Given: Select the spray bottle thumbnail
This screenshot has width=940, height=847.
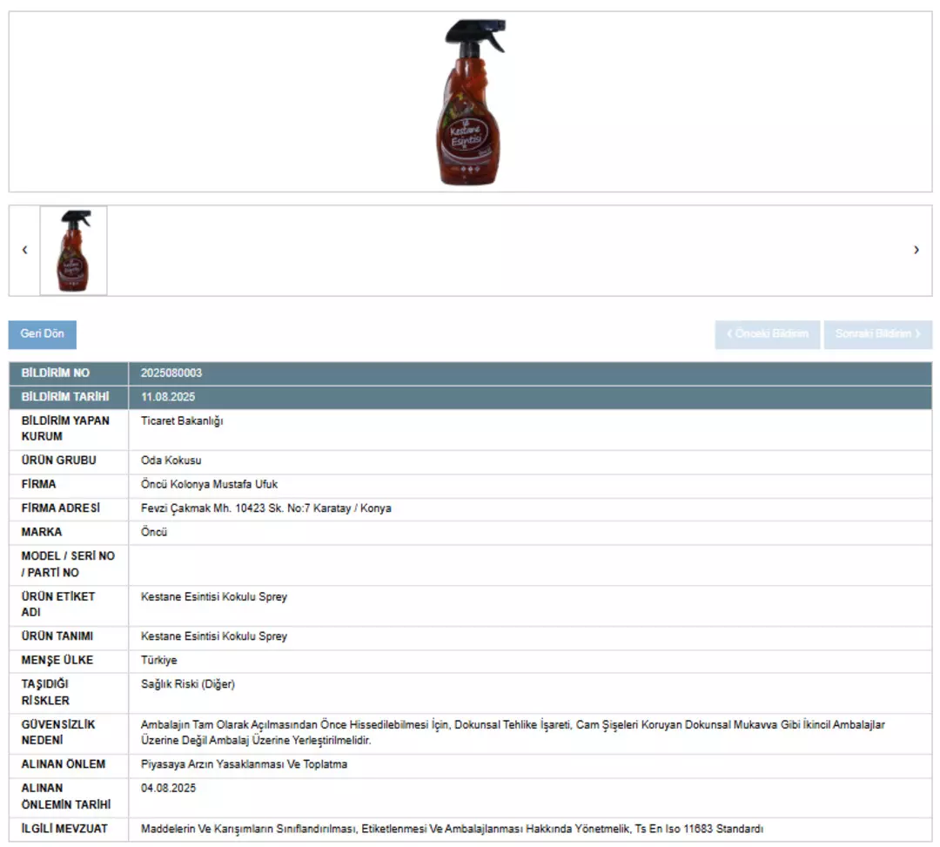Looking at the screenshot, I should 74,251.
